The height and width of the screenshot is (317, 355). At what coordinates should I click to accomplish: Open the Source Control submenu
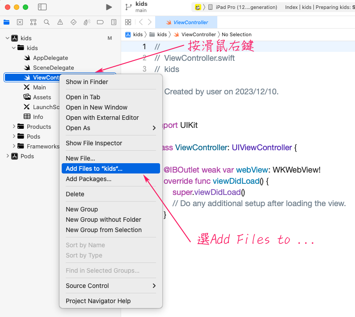111,286
